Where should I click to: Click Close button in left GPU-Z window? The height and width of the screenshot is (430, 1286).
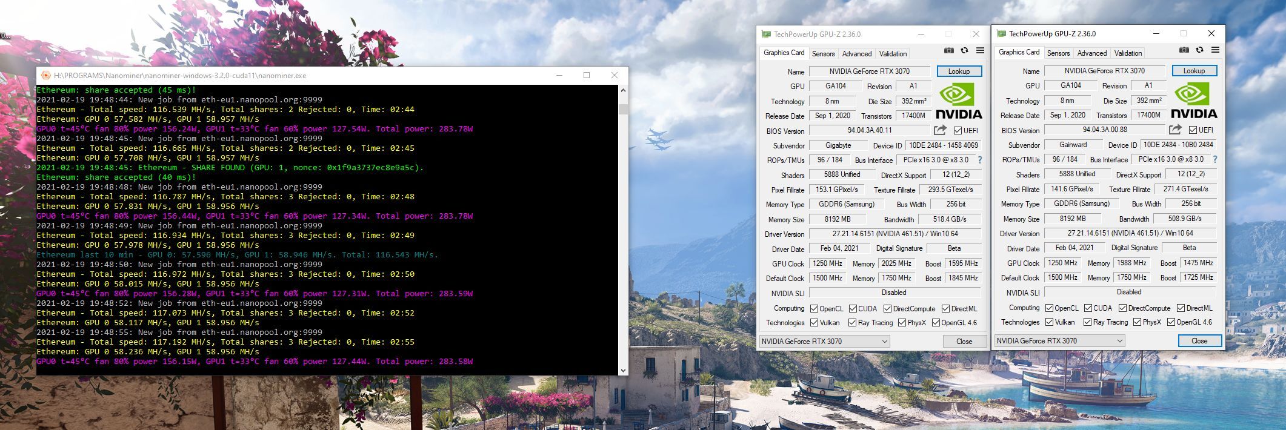tap(964, 342)
